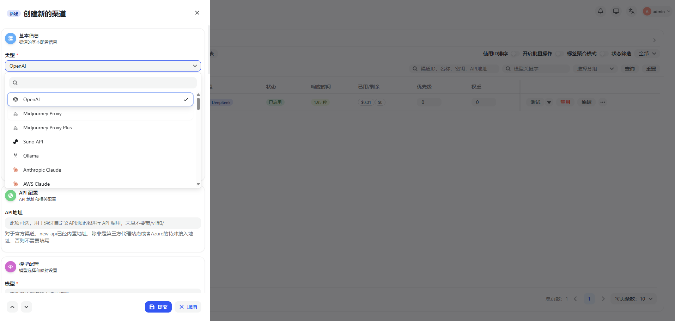675x321 pixels.
Task: Click the language translate icon
Action: click(x=631, y=11)
